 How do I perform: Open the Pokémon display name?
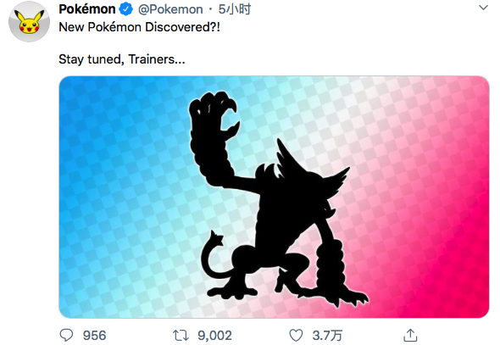87,9
